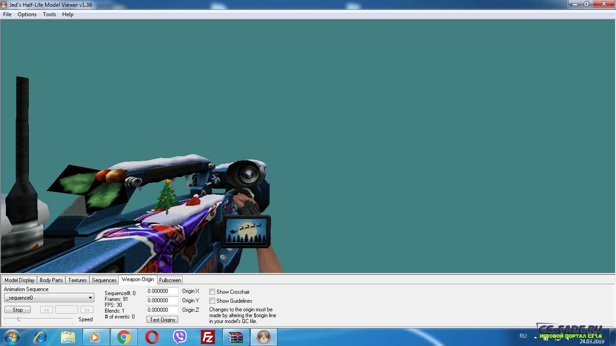Open the Help menu
This screenshot has width=616, height=346.
coord(68,14)
